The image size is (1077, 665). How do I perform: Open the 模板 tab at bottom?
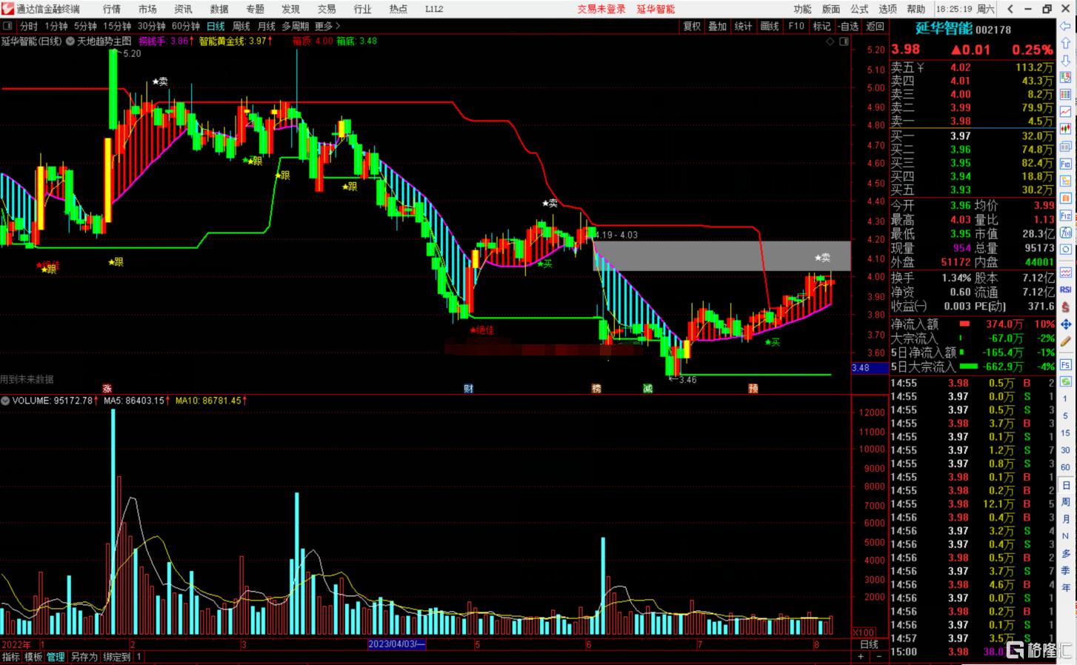(x=33, y=657)
